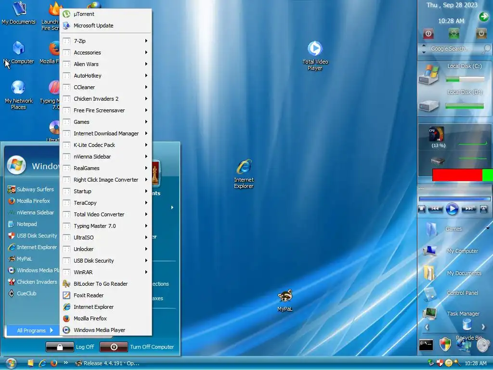Open µTorrent from the programs list
The image size is (493, 370).
[x=105, y=14]
